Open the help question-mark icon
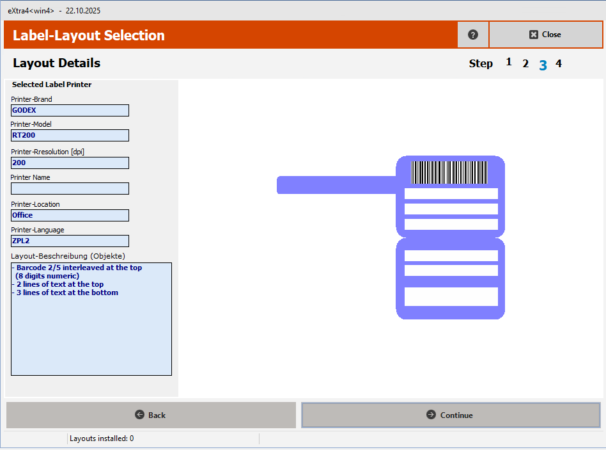 (x=472, y=35)
